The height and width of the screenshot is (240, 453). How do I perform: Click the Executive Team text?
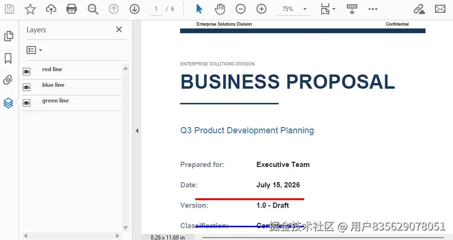(283, 165)
